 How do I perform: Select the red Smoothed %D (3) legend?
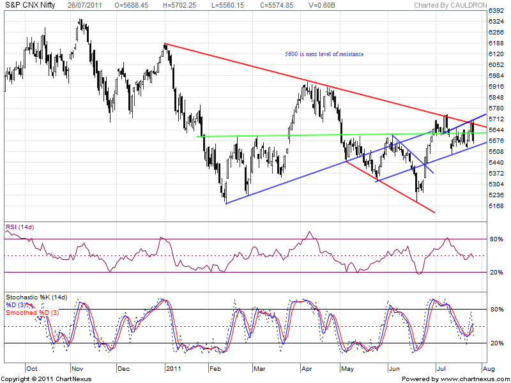(x=32, y=312)
